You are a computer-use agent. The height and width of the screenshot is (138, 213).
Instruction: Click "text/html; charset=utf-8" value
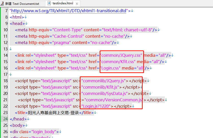point(127,30)
